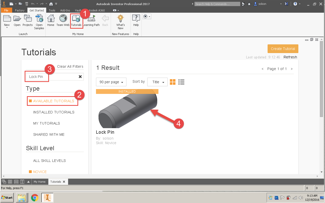Screen dimensions: 325x203
Task: Click the New file ribbon icon
Action: [7, 19]
